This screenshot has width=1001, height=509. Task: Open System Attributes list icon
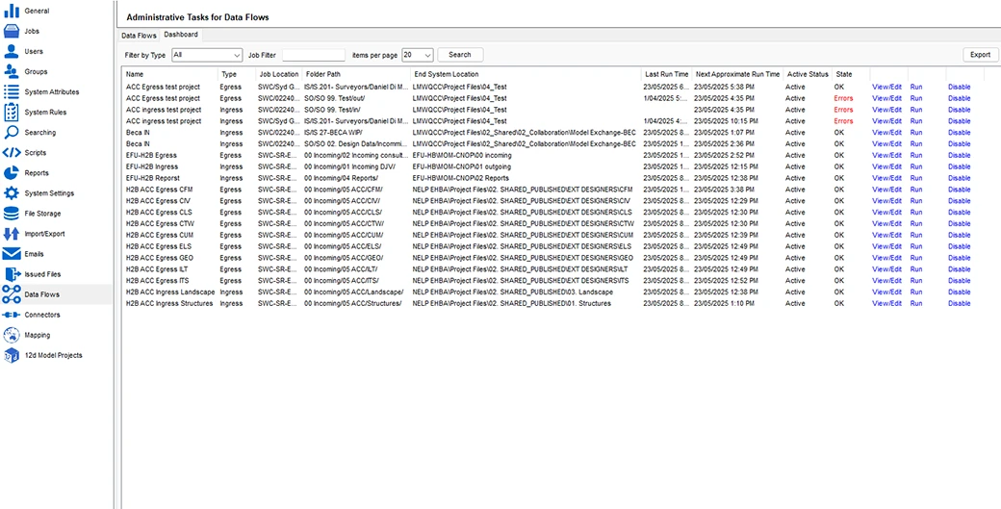[12, 91]
